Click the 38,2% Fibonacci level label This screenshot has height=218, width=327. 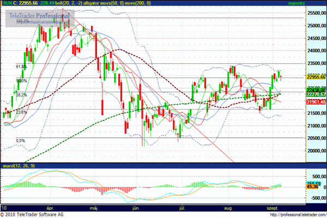click(21, 94)
